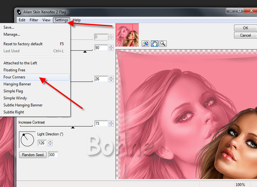Viewport: 257px width, 187px height.
Task: Open the Help menu
Action: [77, 20]
